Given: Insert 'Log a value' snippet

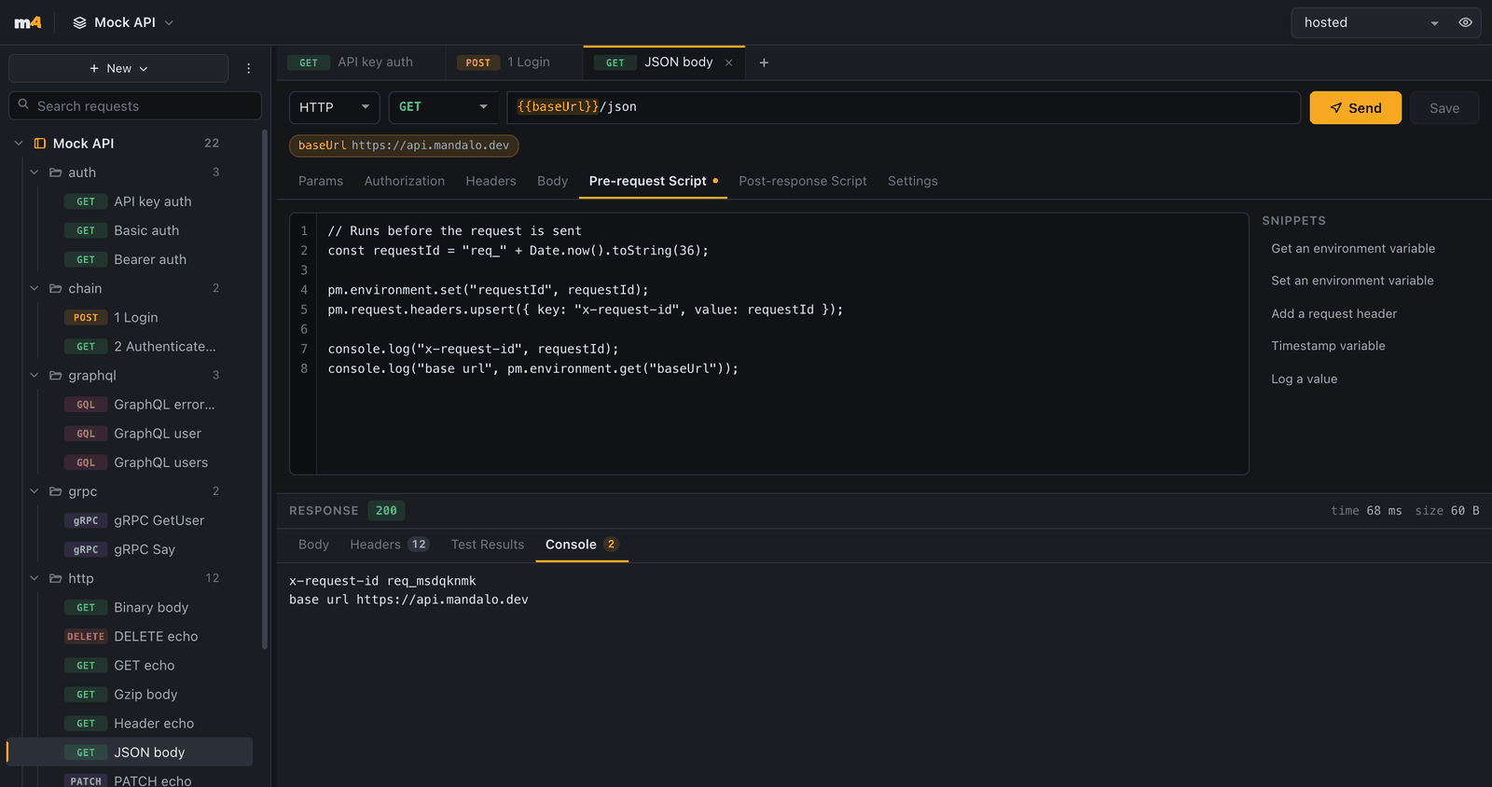Looking at the screenshot, I should pos(1304,380).
